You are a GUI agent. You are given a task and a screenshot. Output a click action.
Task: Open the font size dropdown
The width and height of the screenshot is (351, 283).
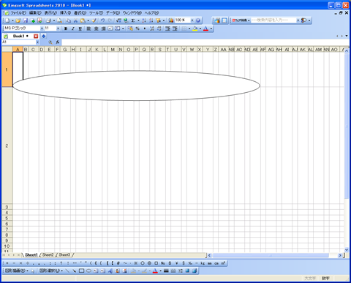pos(58,29)
